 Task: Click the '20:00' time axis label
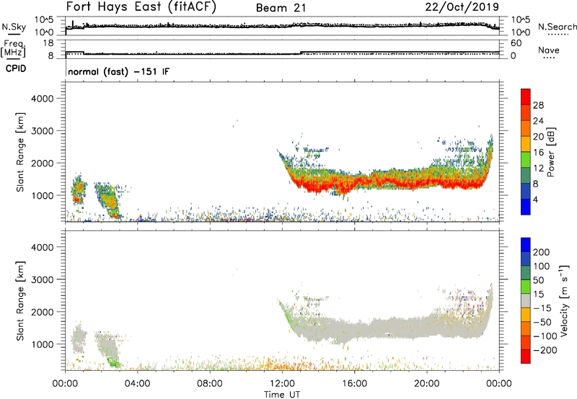[427, 384]
